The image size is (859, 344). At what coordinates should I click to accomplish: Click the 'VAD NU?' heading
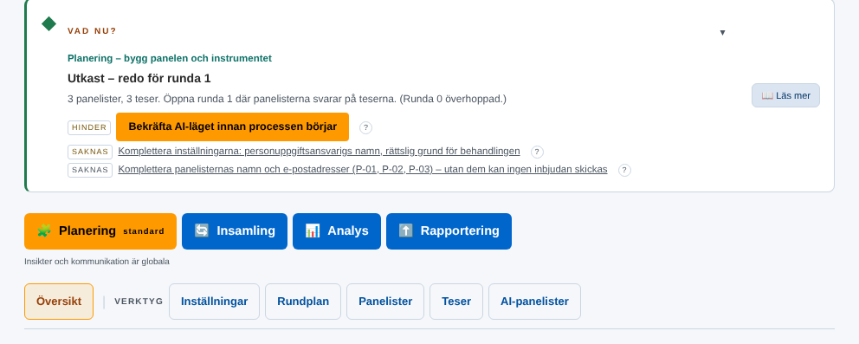pyautogui.click(x=92, y=31)
